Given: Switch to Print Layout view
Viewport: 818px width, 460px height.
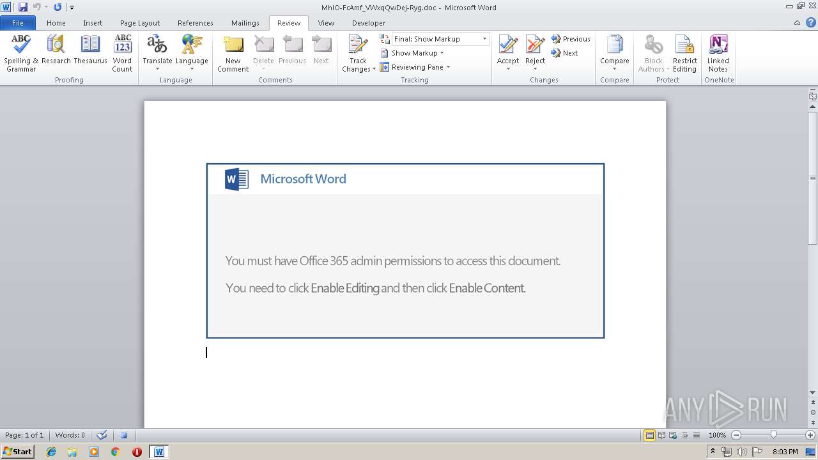Looking at the screenshot, I should click(649, 435).
